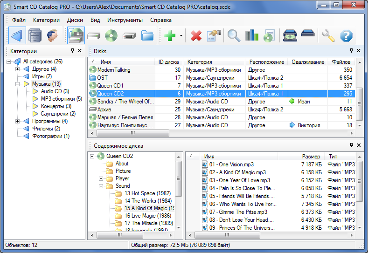
Task: Collapse the Sound folder node
Action: (x=101, y=186)
